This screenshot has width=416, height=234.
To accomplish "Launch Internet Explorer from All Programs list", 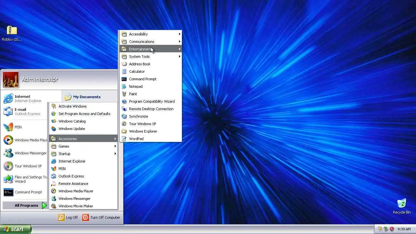I will pyautogui.click(x=83, y=161).
